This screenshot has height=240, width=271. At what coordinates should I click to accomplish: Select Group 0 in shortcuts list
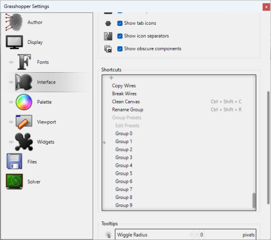[124, 134]
